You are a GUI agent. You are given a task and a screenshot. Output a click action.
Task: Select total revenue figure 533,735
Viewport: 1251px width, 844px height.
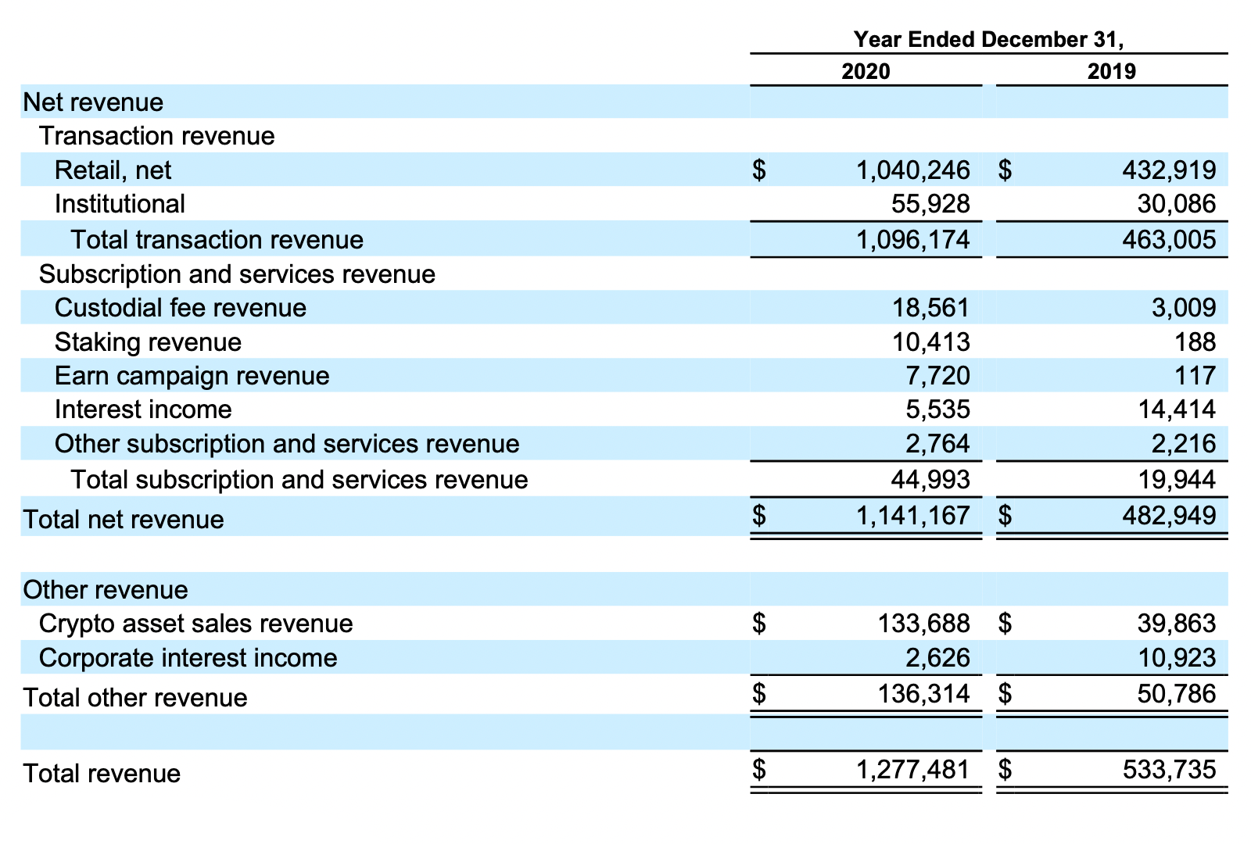[1169, 770]
